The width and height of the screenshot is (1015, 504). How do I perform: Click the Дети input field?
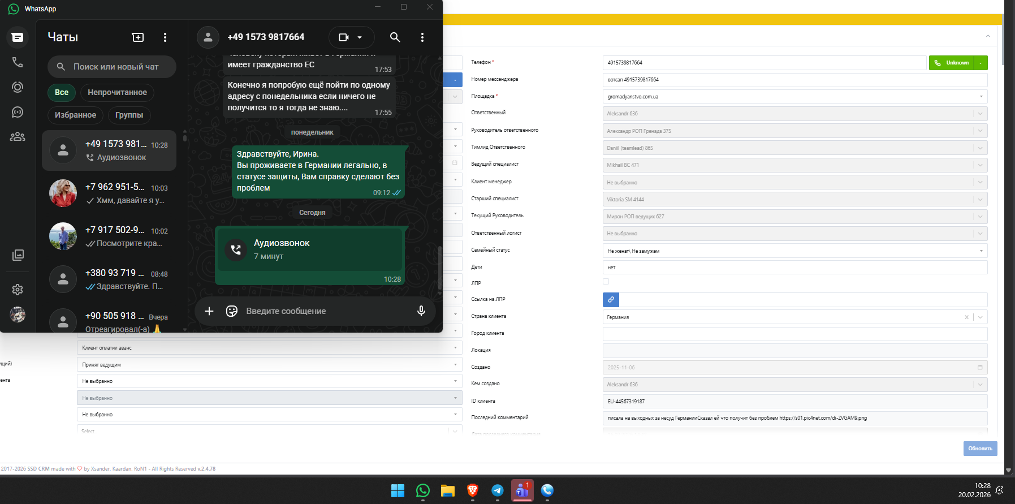(x=795, y=268)
